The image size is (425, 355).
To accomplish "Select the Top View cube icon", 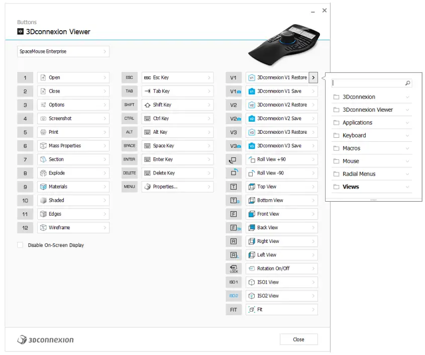I will coord(251,187).
